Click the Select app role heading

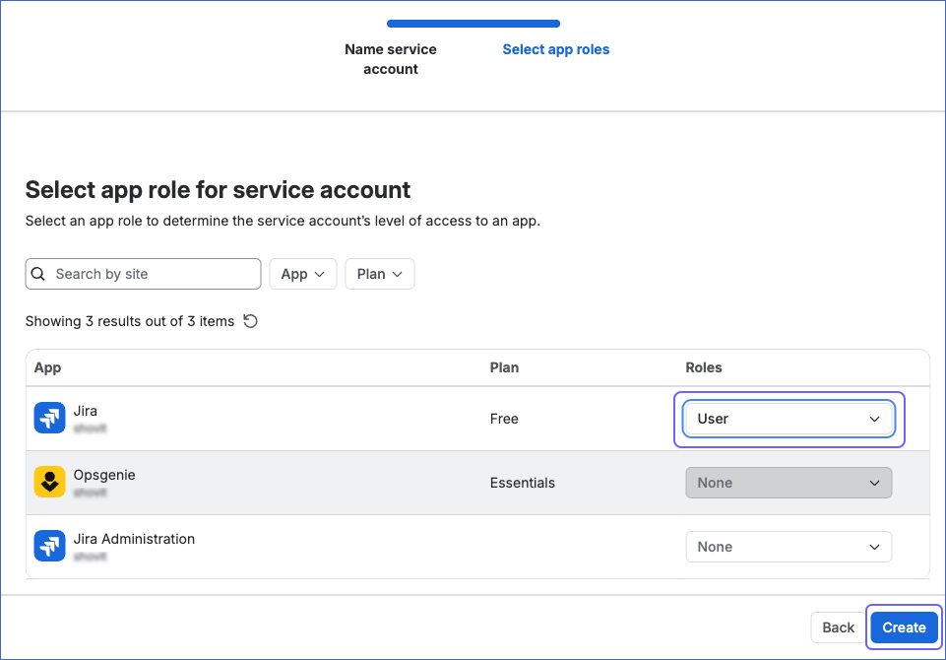(218, 190)
